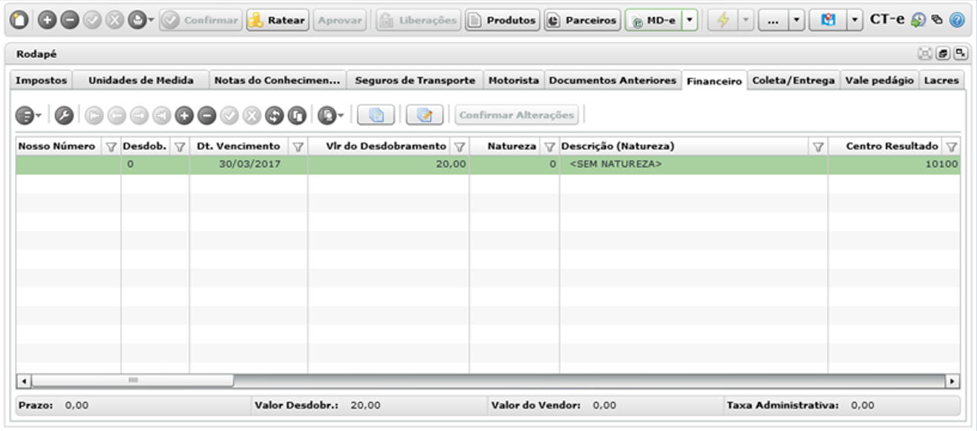977x431 pixels.
Task: Click the Confirmar Alterações button
Action: pyautogui.click(x=517, y=115)
